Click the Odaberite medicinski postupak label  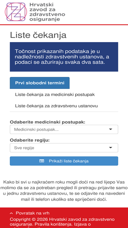47,122
